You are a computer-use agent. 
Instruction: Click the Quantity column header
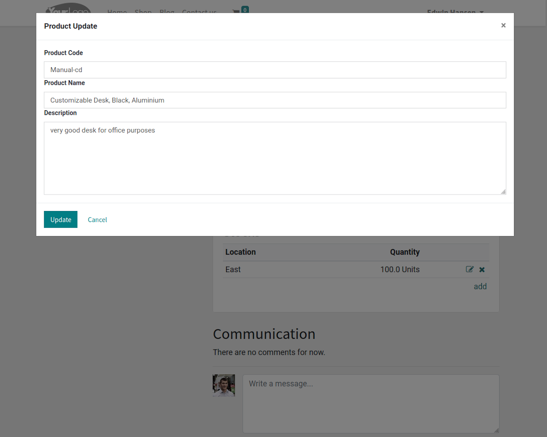tap(405, 252)
